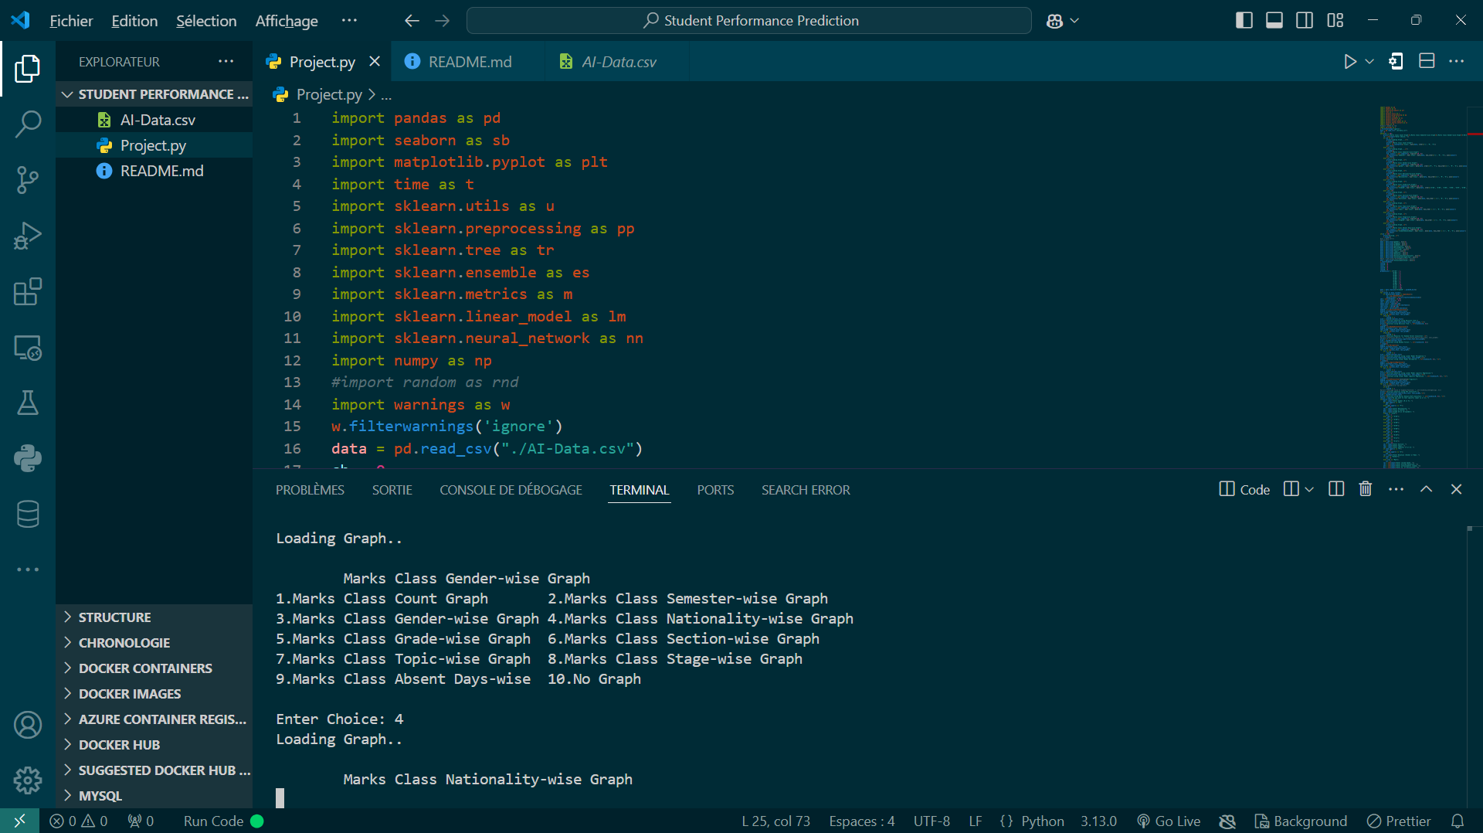Screen dimensions: 1483x833
Task: Open the Source Control view
Action: click(28, 180)
